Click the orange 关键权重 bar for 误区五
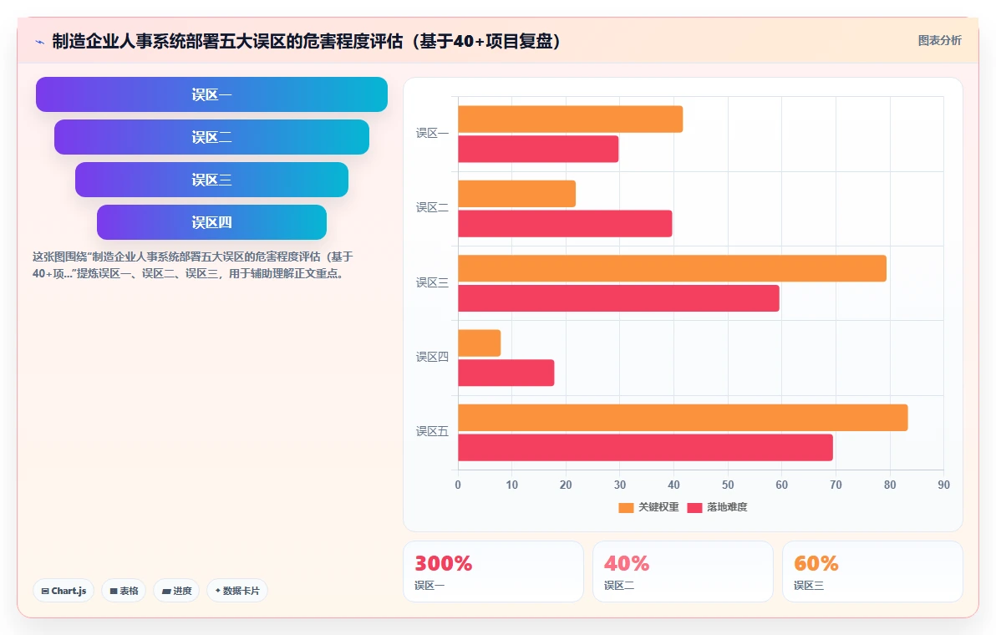The image size is (996, 635). tap(683, 418)
